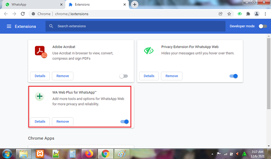The image size is (271, 159).
Task: Click the Privacy Extension For WhatsApp Web title
Action: (190, 47)
